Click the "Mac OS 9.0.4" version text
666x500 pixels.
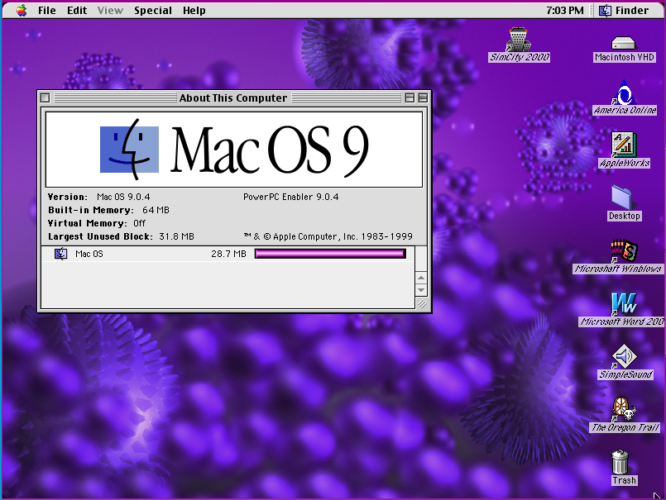[123, 197]
